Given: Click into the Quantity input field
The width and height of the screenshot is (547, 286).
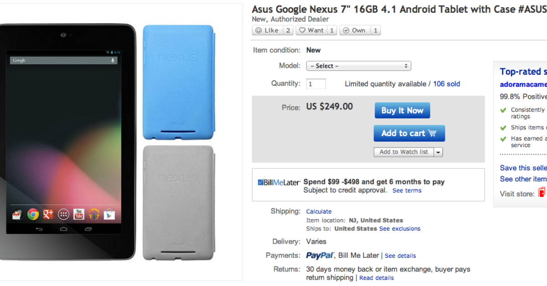Looking at the screenshot, I should click(316, 84).
